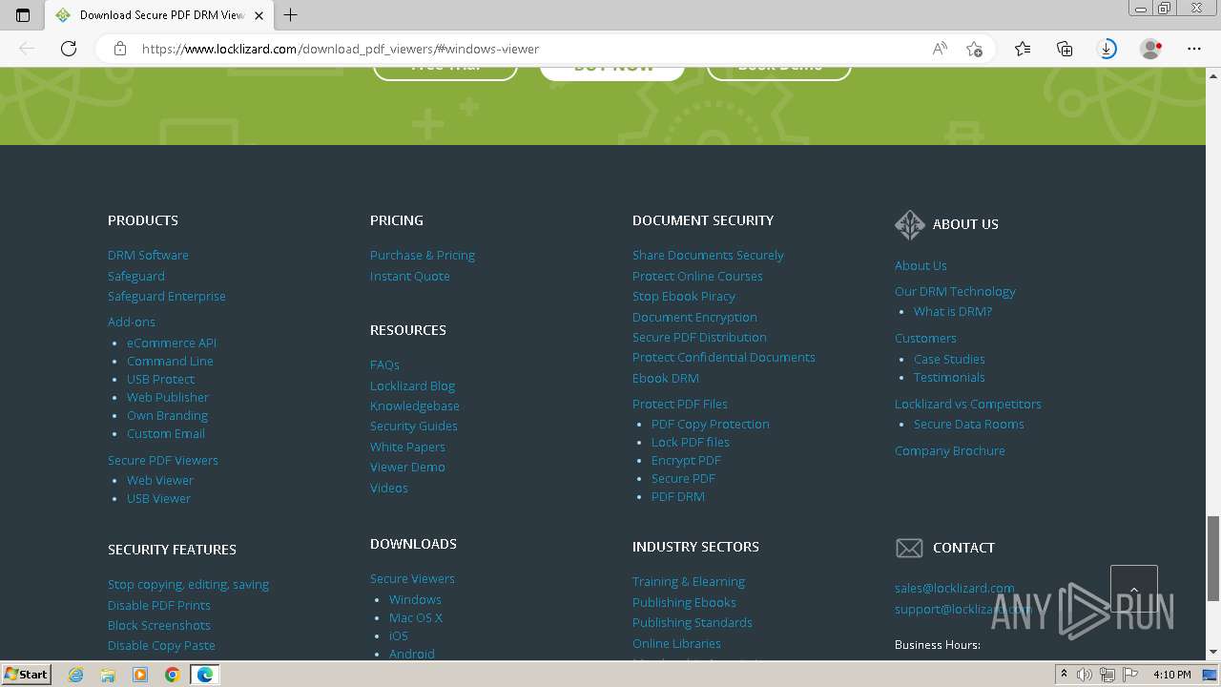Open a new browser tab

click(x=291, y=15)
